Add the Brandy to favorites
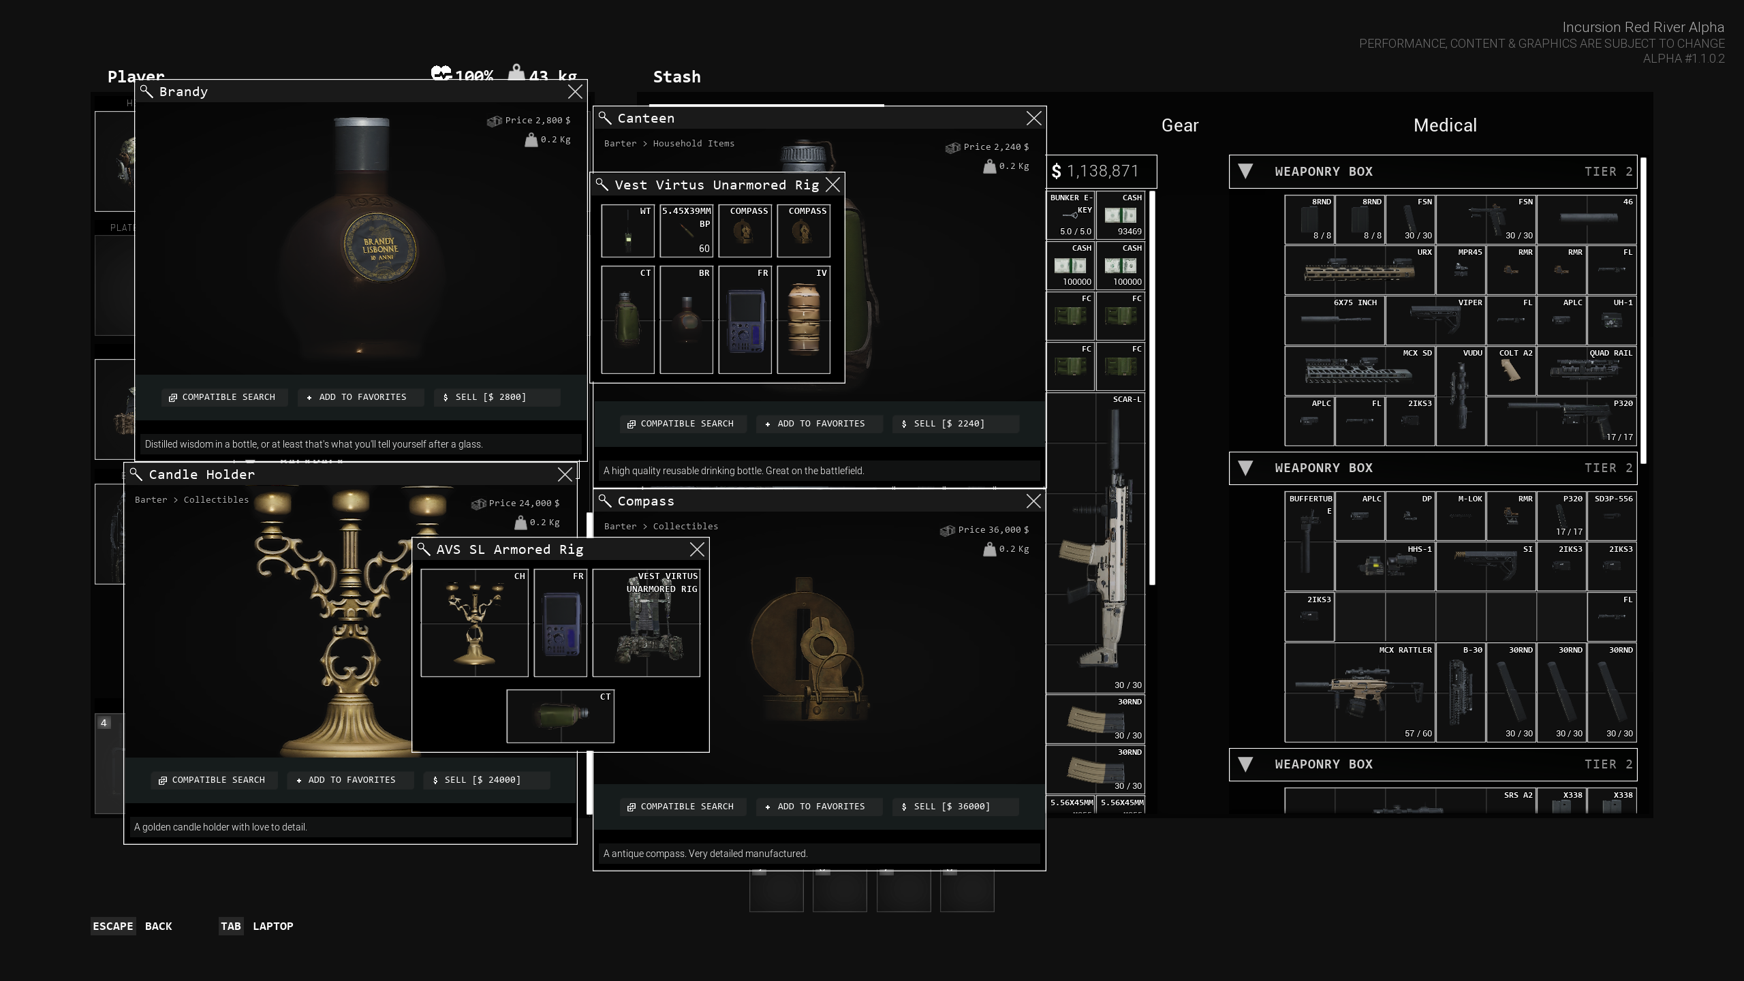The width and height of the screenshot is (1744, 981). [360, 397]
